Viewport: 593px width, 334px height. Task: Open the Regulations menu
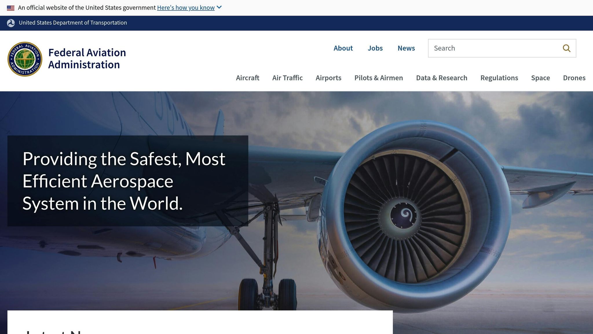(x=499, y=78)
